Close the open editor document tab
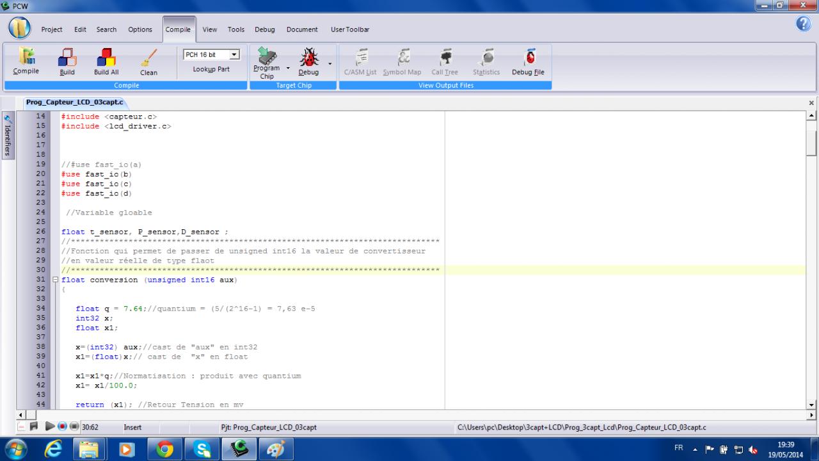Image resolution: width=819 pixels, height=461 pixels. [x=812, y=102]
